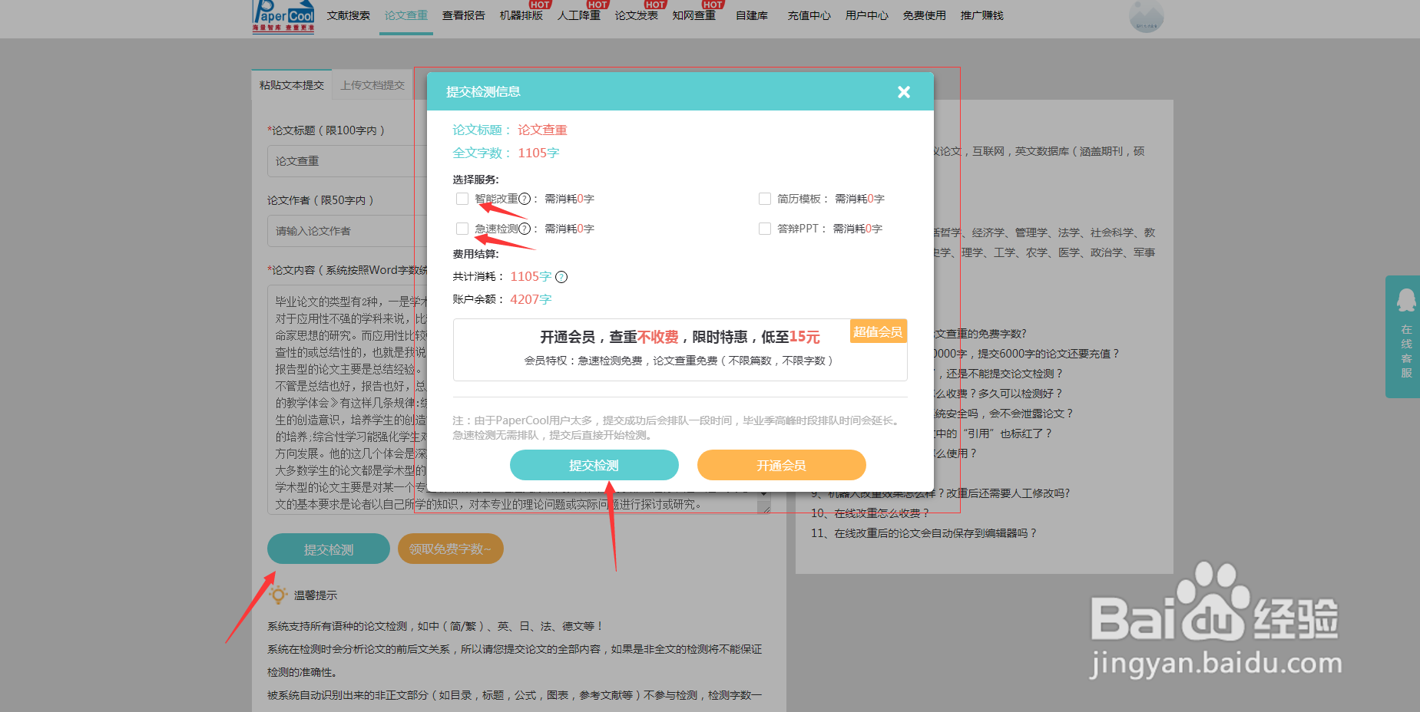Open 用户中心 in navigation
Screen dimensions: 1420x712
point(866,15)
